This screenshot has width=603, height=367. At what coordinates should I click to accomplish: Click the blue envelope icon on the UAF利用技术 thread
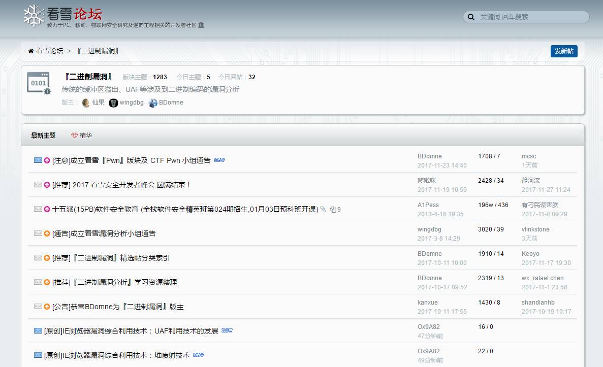[x=38, y=330]
